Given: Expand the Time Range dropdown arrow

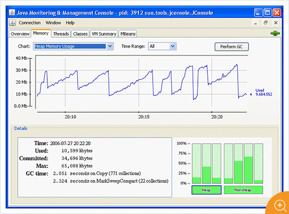Looking at the screenshot, I should tap(173, 46).
